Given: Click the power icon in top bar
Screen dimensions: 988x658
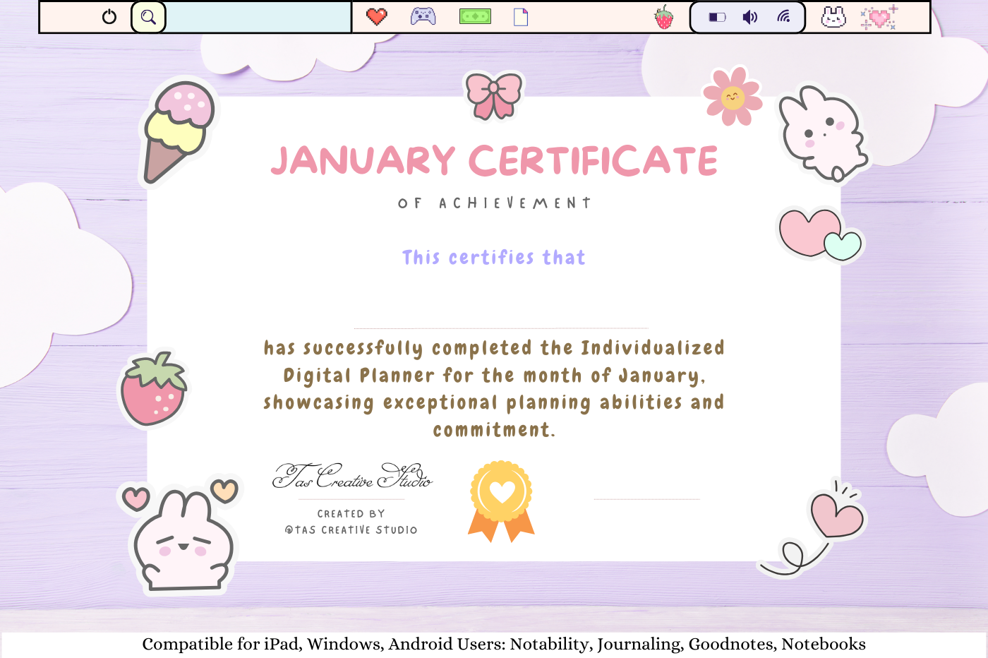Looking at the screenshot, I should pyautogui.click(x=109, y=17).
